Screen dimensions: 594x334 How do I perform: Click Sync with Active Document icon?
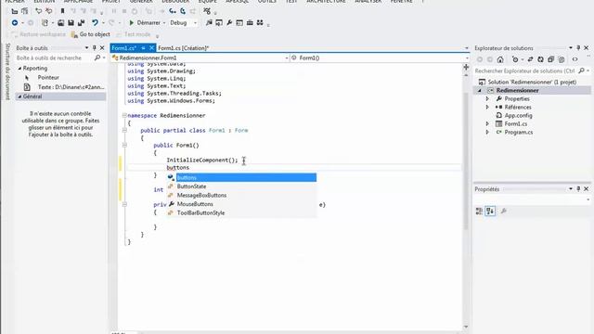tap(530, 59)
